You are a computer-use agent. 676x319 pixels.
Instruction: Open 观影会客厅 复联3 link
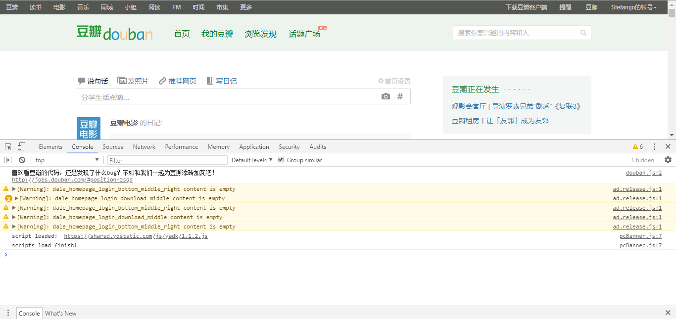516,106
